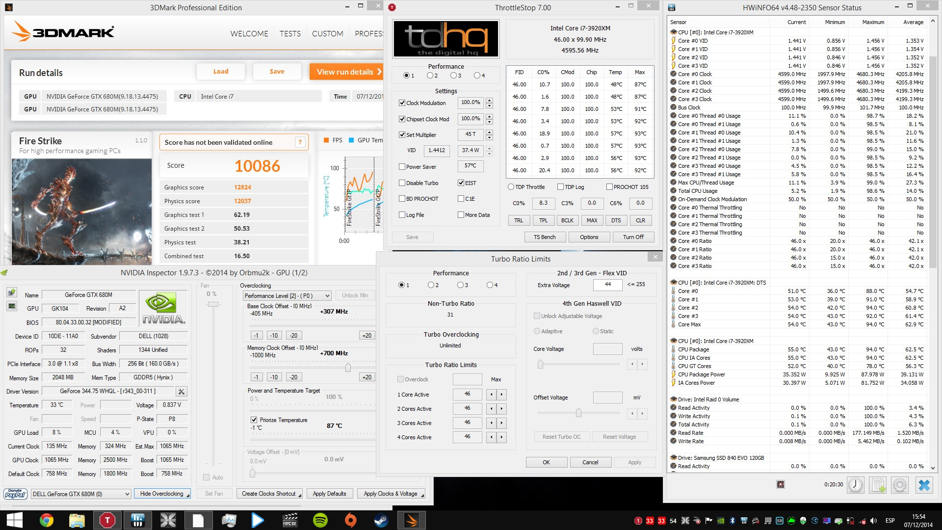Click the Action Center flag tray icon
The height and width of the screenshot is (530, 942).
tap(709, 521)
